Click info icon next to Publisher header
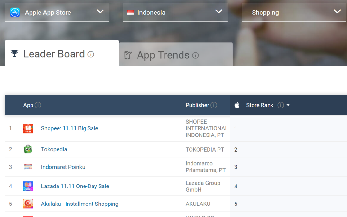The height and width of the screenshot is (217, 347). pos(214,105)
